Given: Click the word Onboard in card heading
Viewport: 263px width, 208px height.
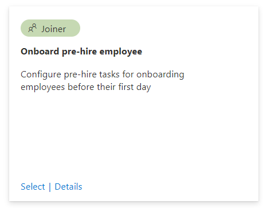Looking at the screenshot, I should coord(40,52).
